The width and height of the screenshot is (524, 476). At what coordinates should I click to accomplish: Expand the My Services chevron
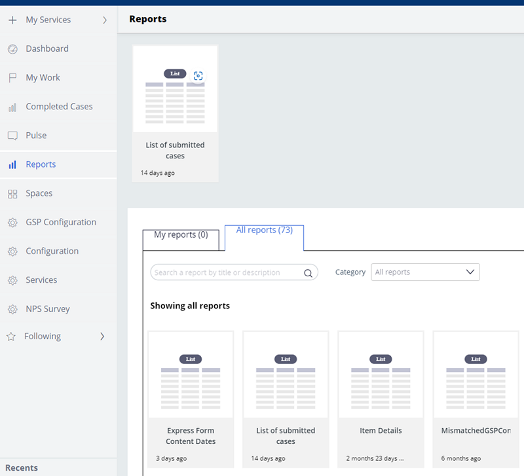coord(105,20)
